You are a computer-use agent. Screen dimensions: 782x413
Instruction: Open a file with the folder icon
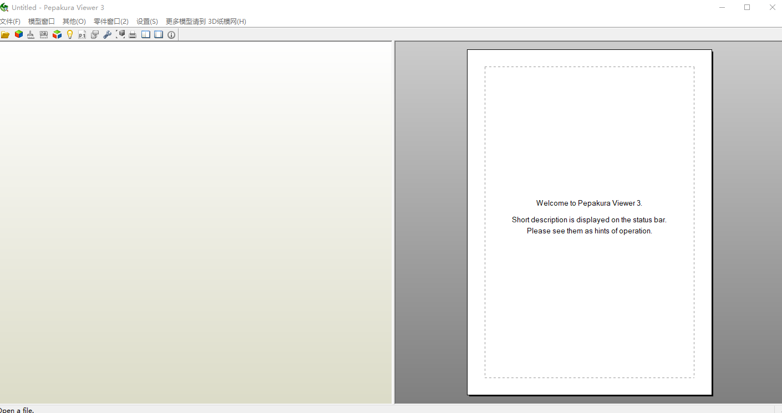6,34
